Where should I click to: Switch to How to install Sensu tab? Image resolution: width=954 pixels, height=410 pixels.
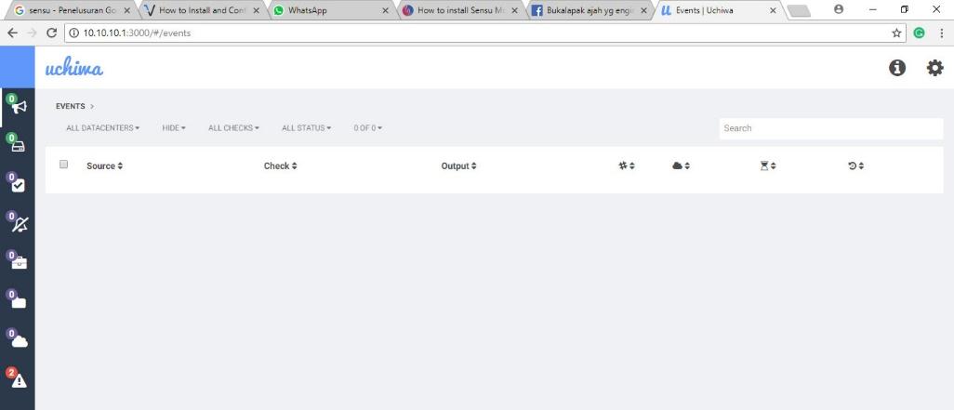tap(460, 10)
